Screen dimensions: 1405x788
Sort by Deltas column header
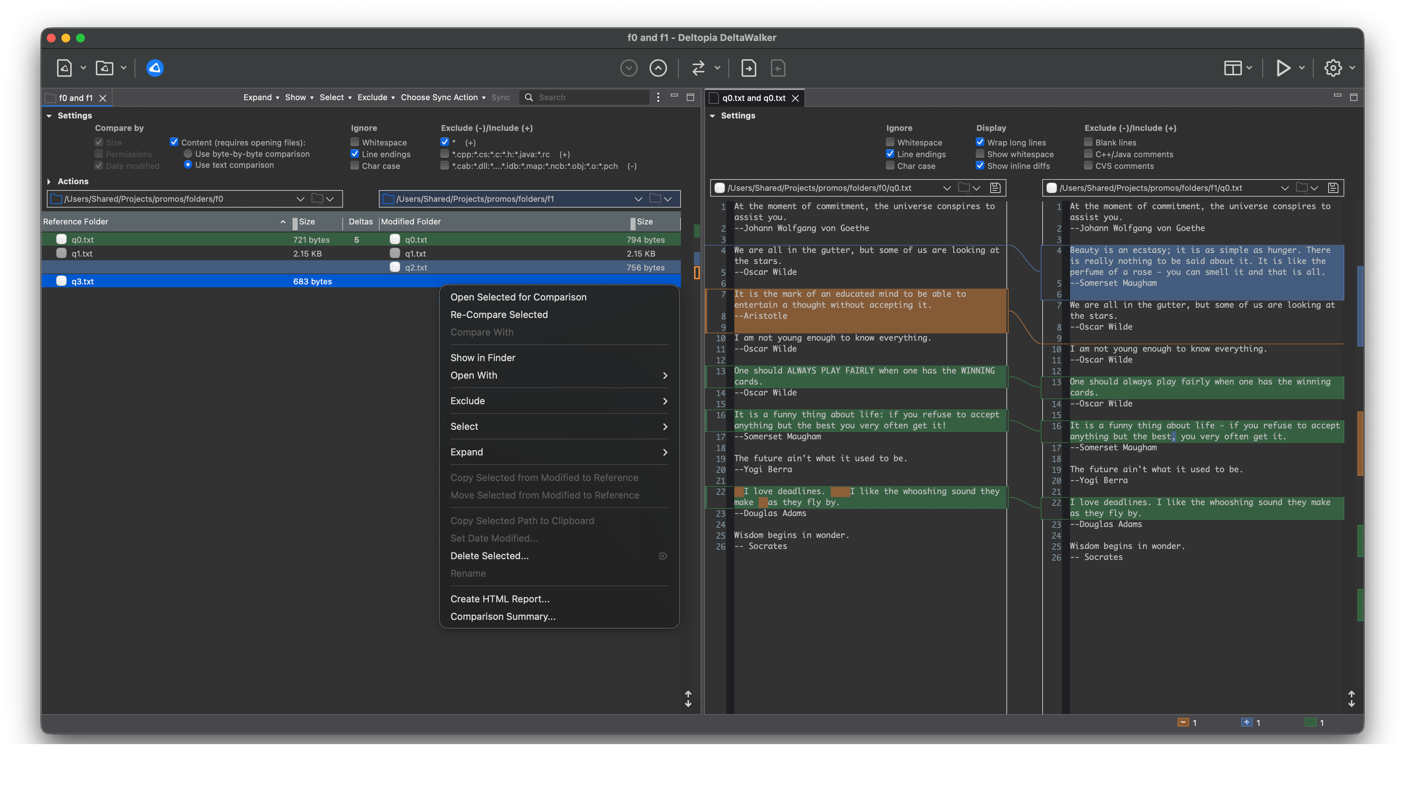(360, 221)
